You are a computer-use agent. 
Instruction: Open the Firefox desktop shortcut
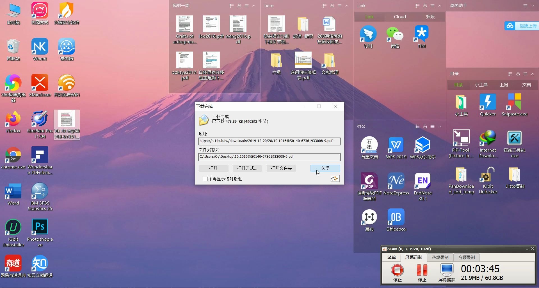click(x=13, y=122)
